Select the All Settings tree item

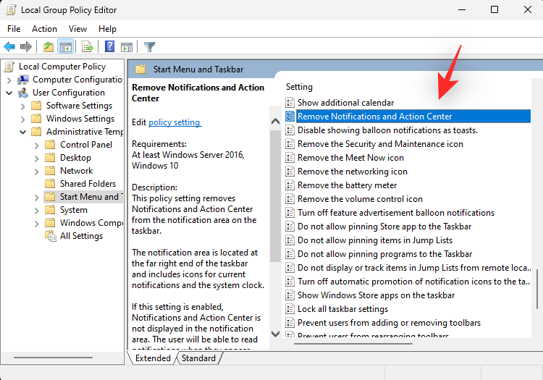(x=81, y=236)
